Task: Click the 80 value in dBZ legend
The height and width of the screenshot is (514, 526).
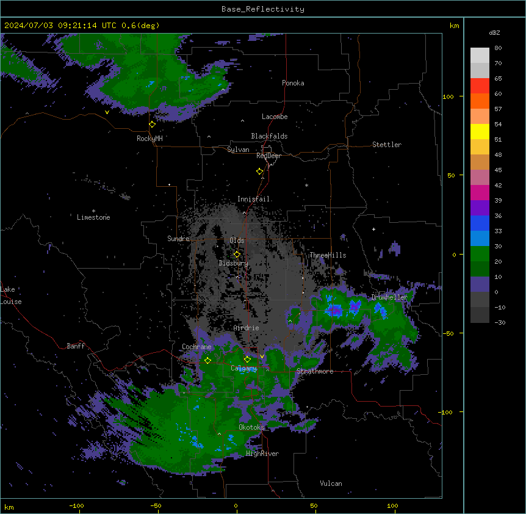Action: click(498, 48)
